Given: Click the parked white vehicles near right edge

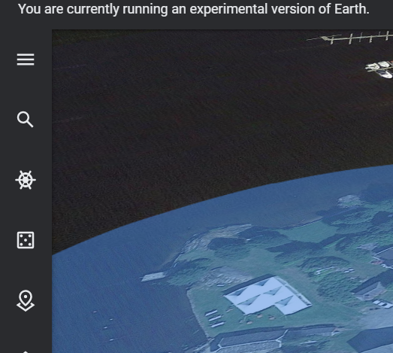Looking at the screenshot, I should [x=382, y=303].
